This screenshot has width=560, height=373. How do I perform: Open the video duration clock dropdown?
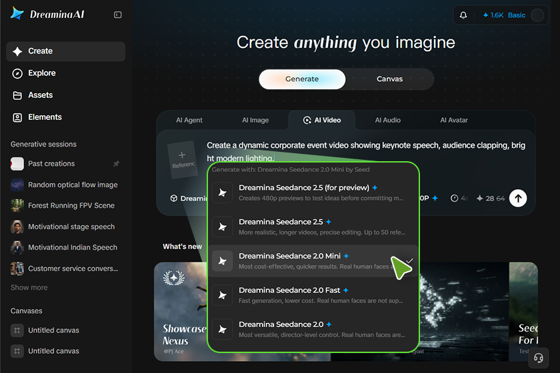tap(459, 198)
